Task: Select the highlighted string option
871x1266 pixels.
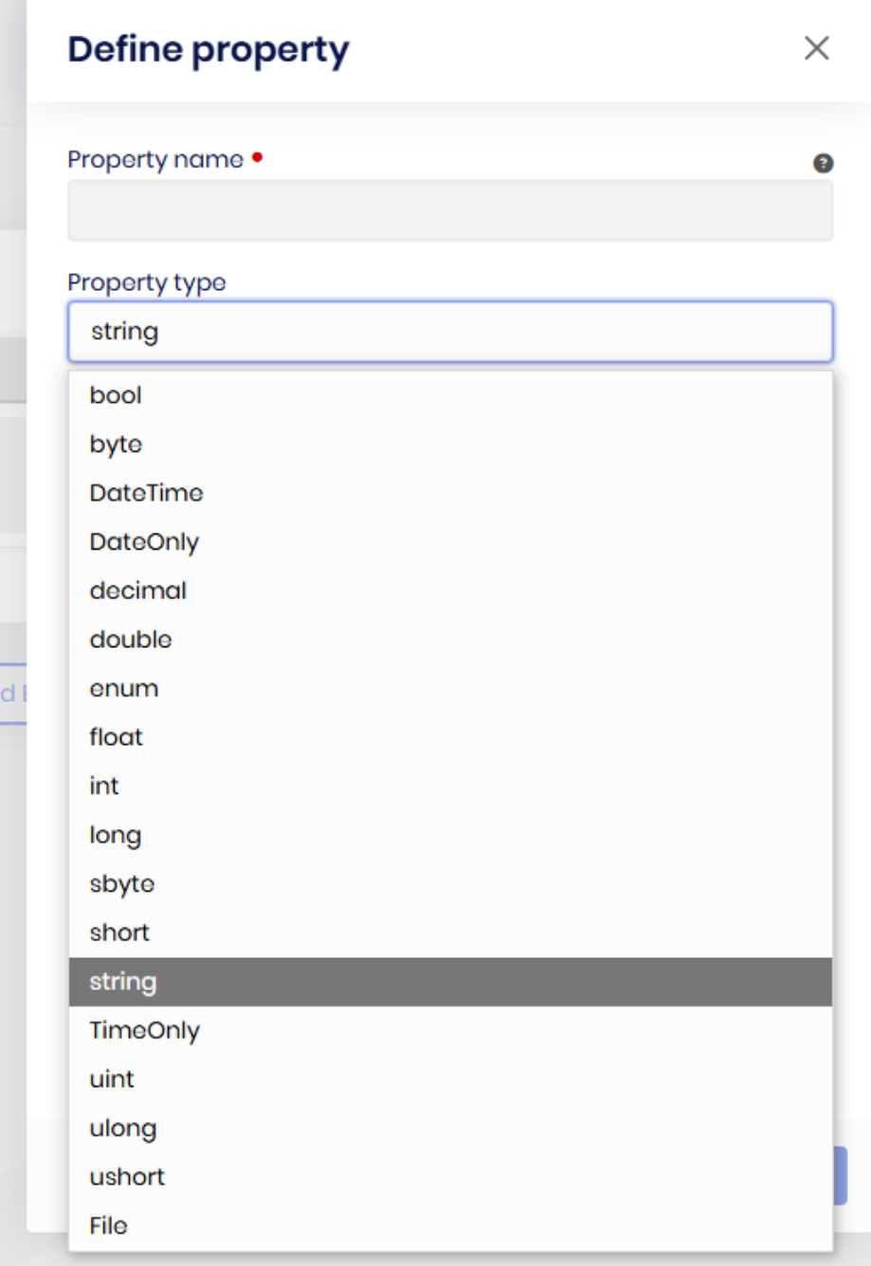Action: tap(123, 982)
